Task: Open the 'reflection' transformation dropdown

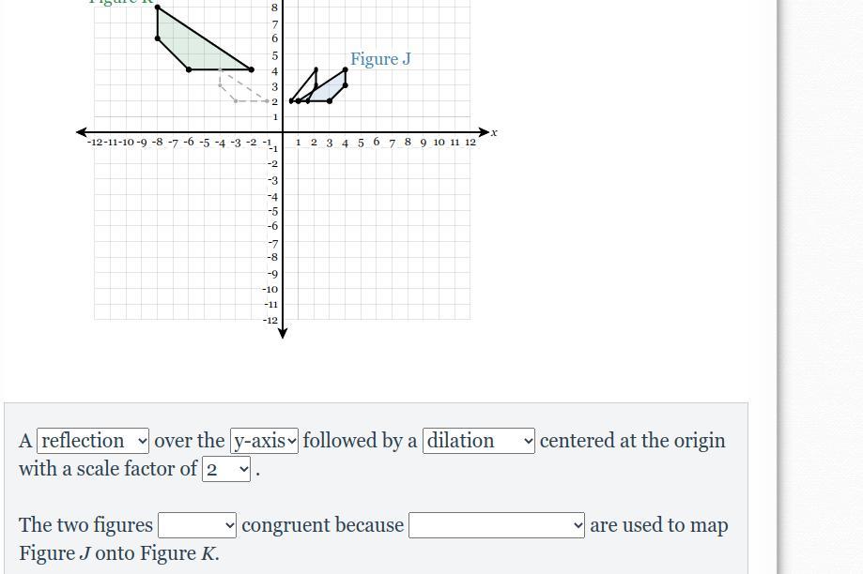Action: coord(93,441)
